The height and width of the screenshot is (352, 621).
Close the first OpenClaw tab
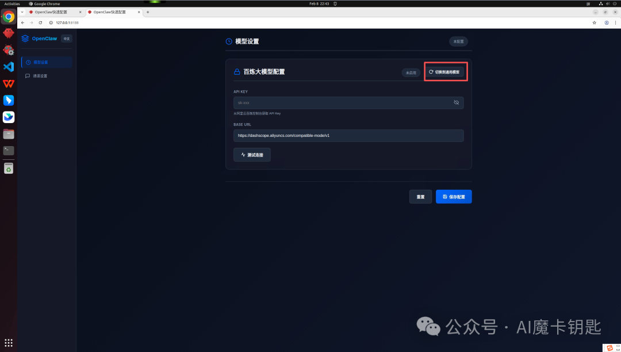[80, 12]
